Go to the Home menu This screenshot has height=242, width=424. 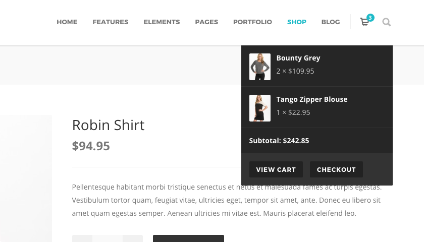(x=67, y=22)
